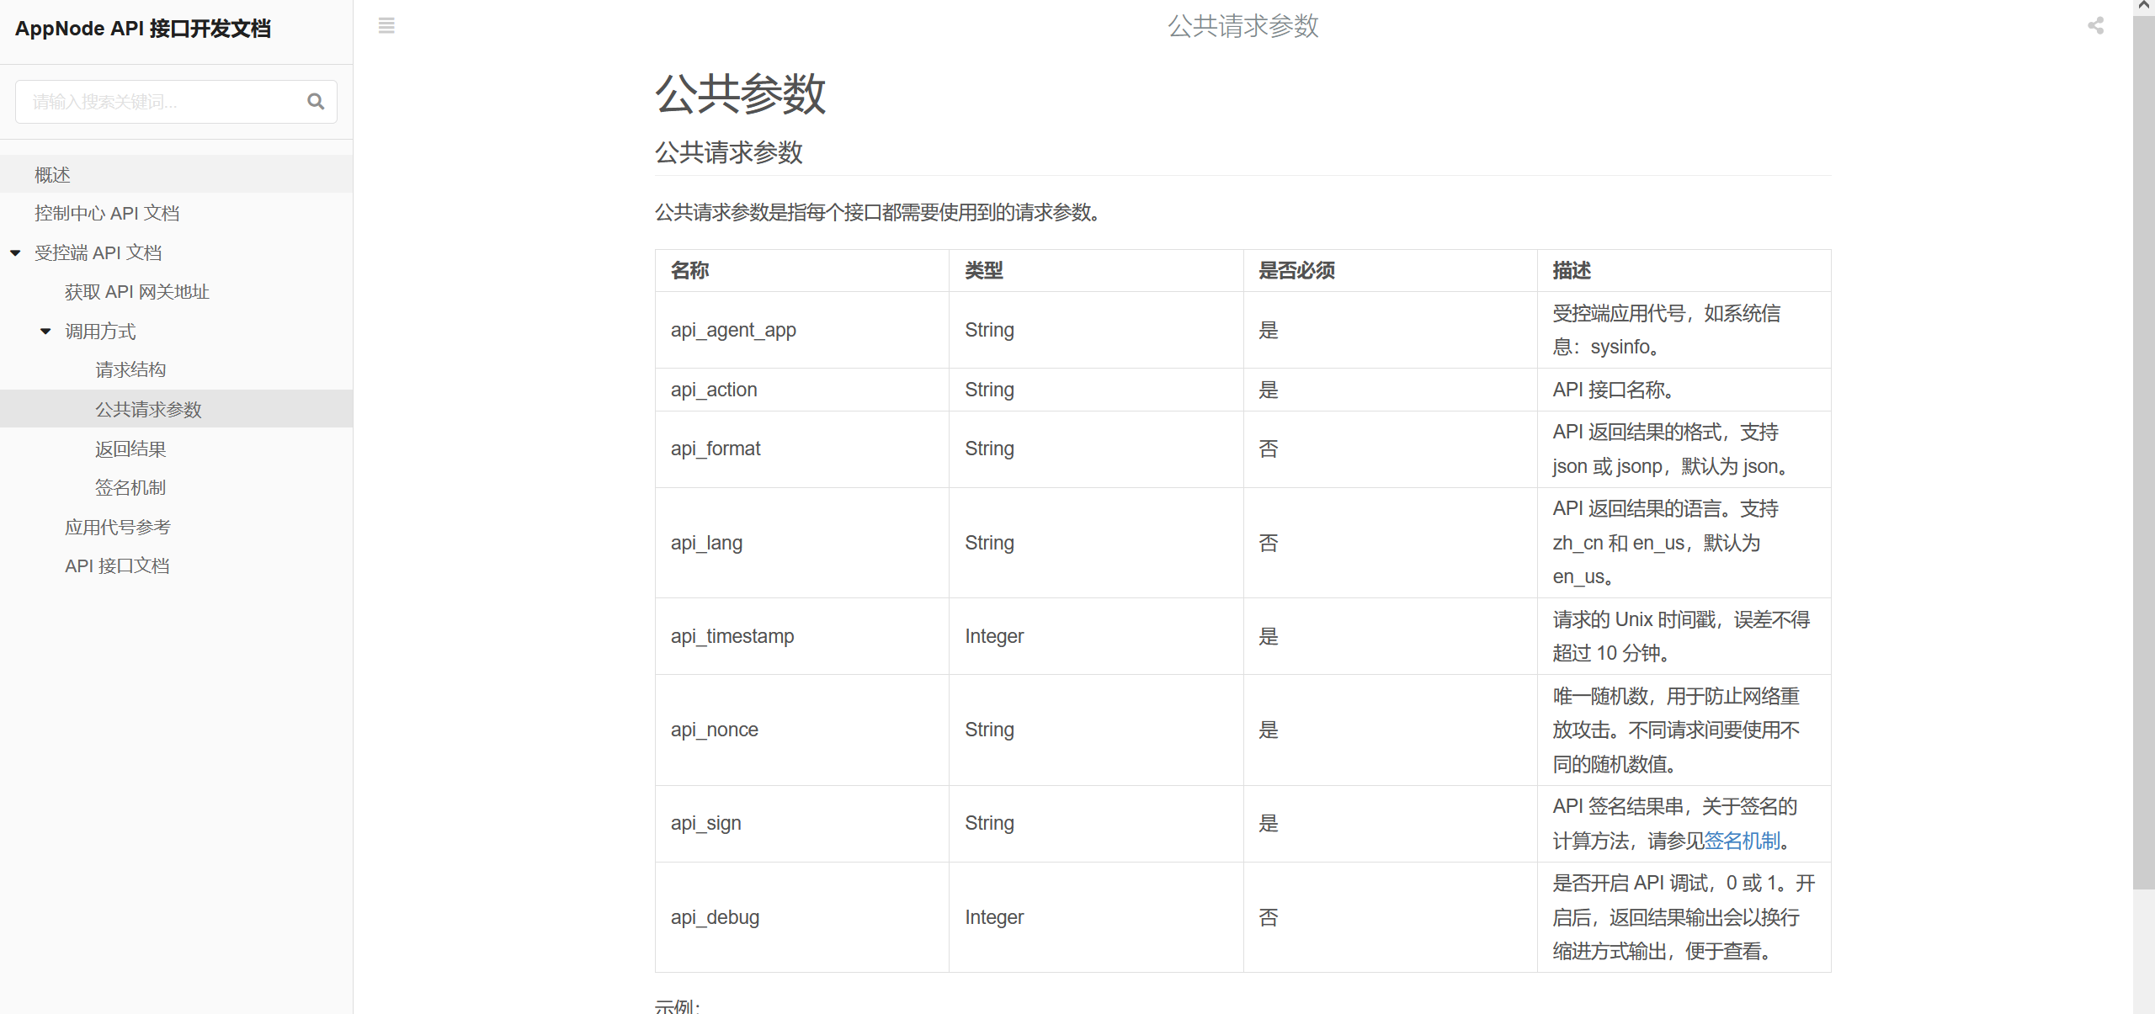Open the 概述 sidebar item
This screenshot has height=1014, width=2155.
click(176, 174)
